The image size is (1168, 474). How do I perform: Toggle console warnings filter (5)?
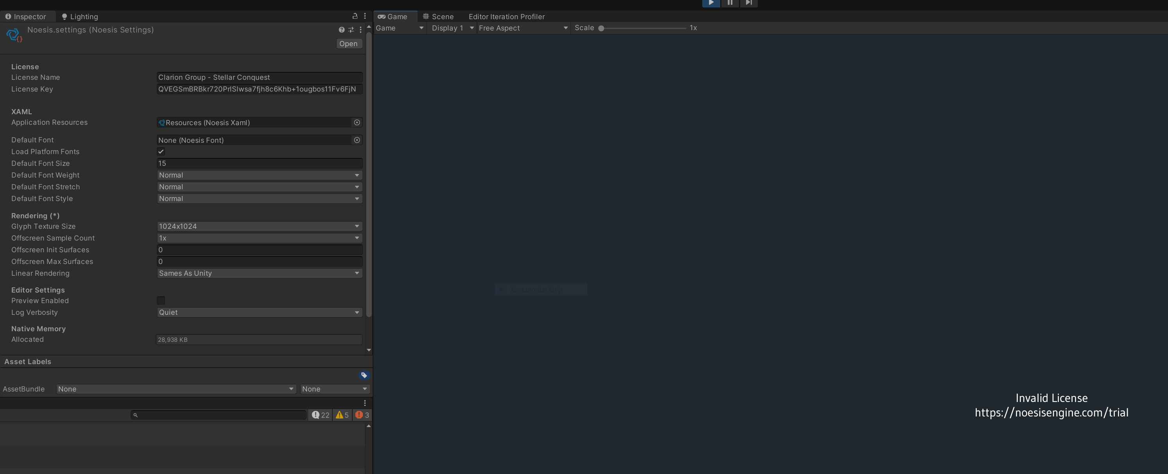click(342, 415)
